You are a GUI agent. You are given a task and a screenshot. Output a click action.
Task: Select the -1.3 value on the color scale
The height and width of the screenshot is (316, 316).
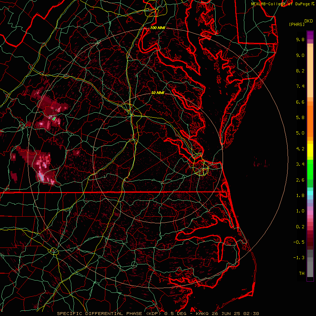click(x=299, y=258)
